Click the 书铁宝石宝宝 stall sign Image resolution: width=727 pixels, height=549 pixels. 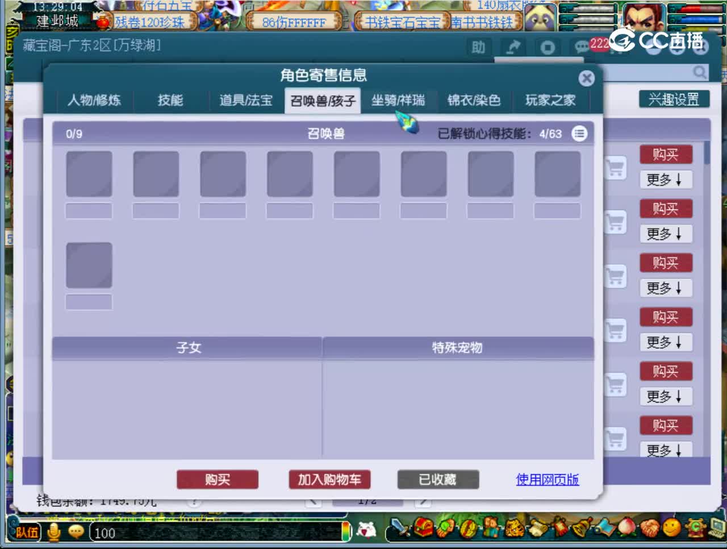pyautogui.click(x=402, y=23)
